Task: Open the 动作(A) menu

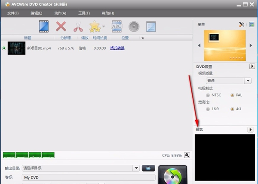Action: point(60,13)
